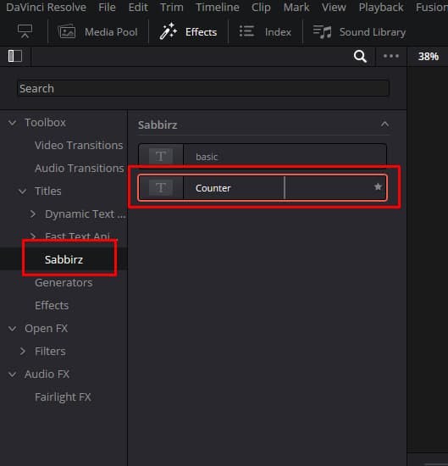Viewport: 448px width, 466px height.
Task: Select the Dynamic Text folder
Action: click(86, 214)
